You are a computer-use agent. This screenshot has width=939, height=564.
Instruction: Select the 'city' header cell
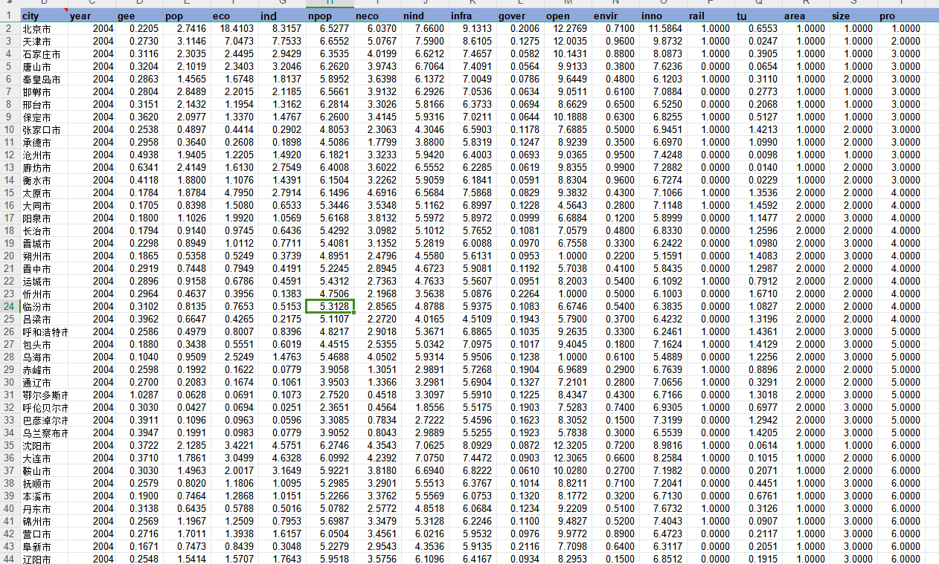click(43, 16)
